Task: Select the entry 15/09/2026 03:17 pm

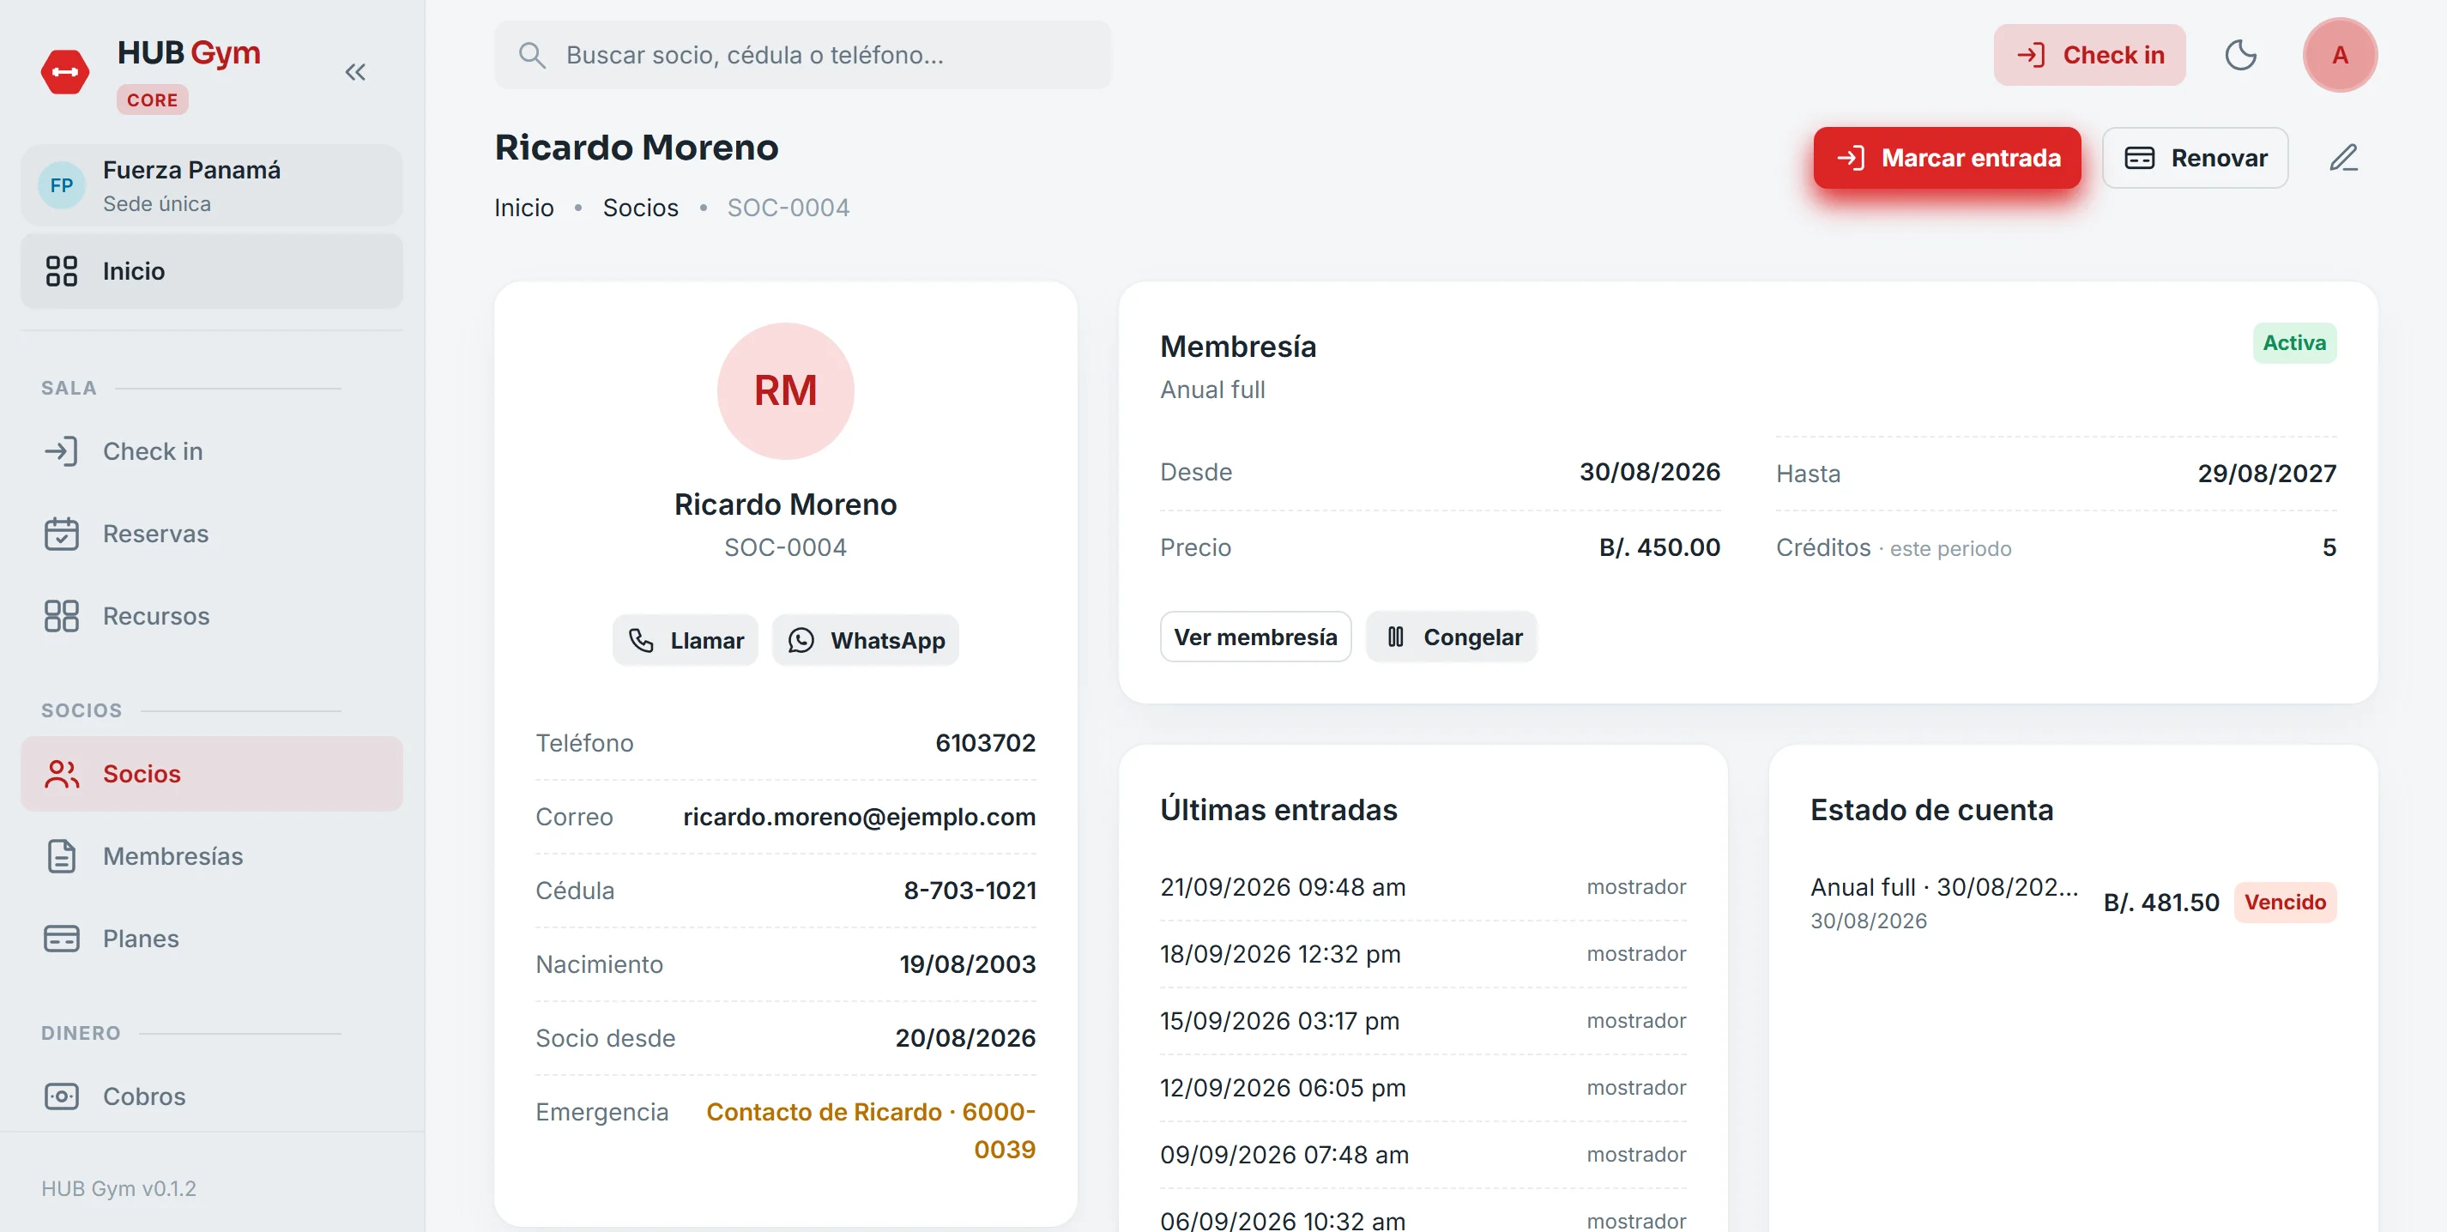Action: click(1423, 1021)
